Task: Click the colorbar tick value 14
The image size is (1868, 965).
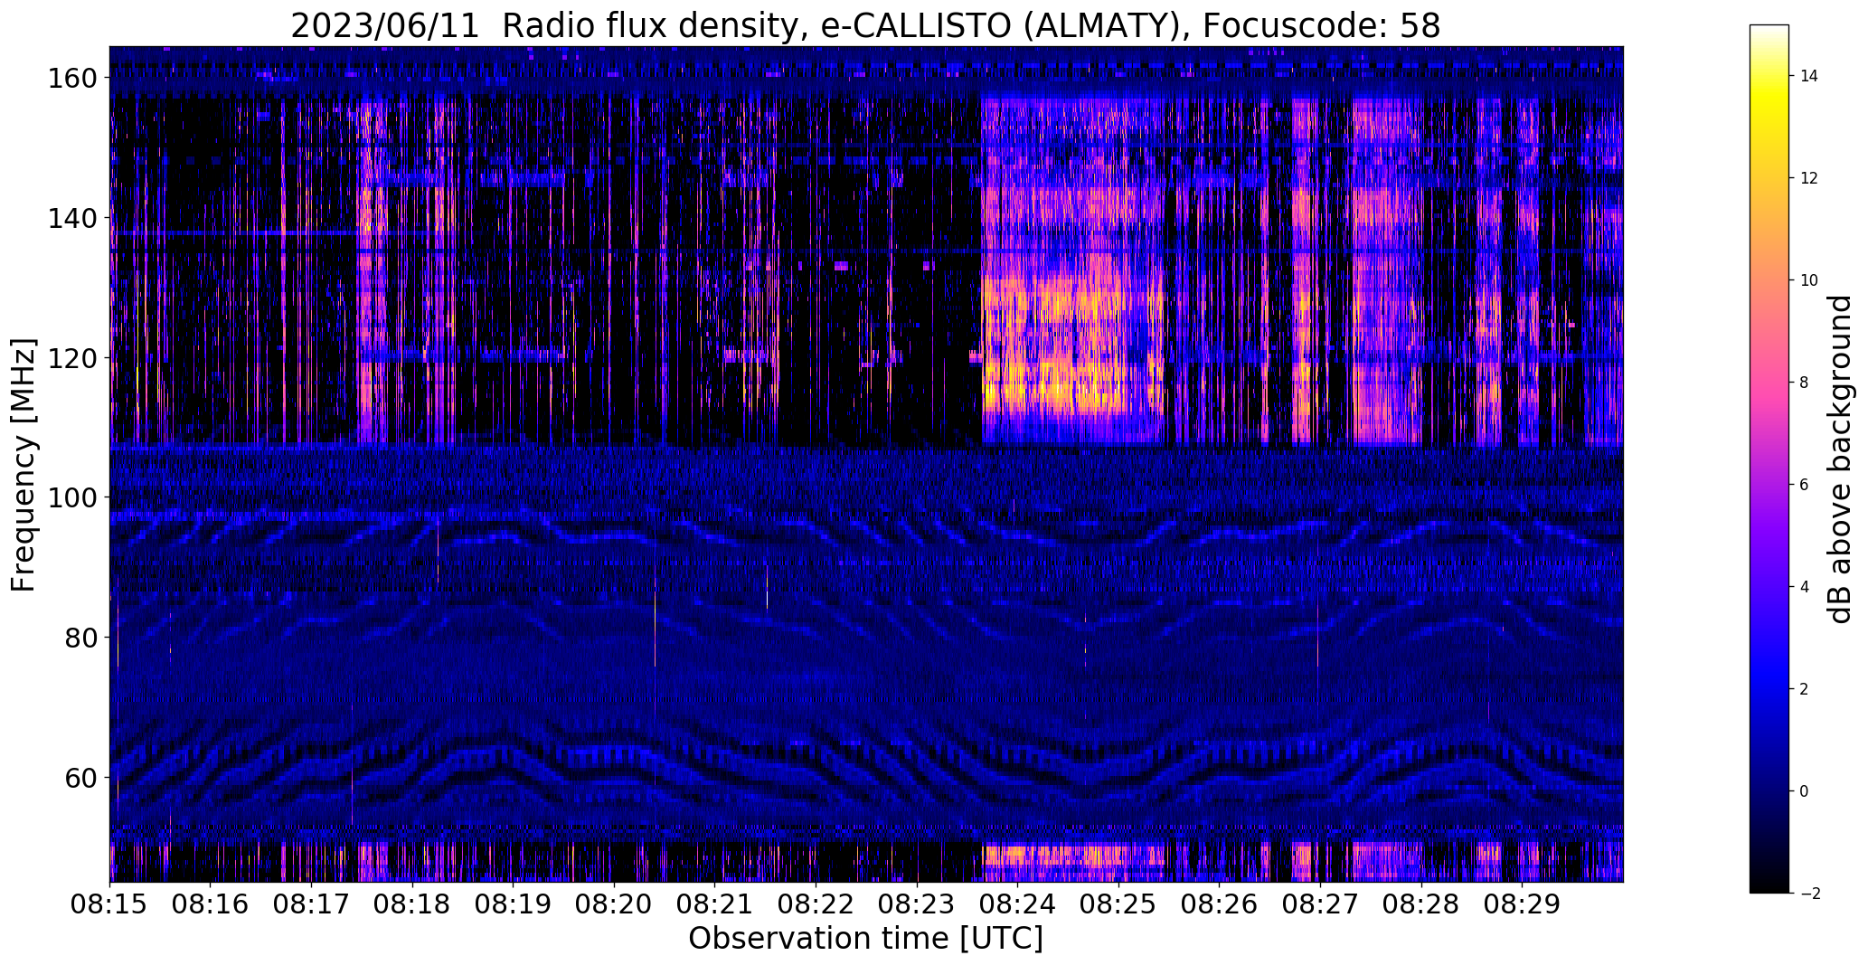Action: coord(1808,76)
